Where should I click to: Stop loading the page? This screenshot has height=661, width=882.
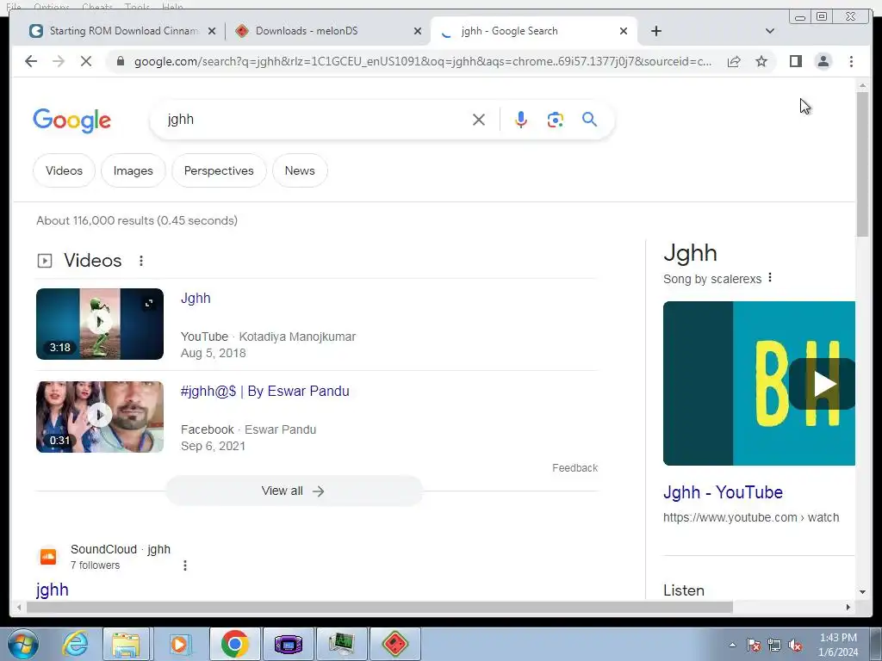click(x=86, y=61)
